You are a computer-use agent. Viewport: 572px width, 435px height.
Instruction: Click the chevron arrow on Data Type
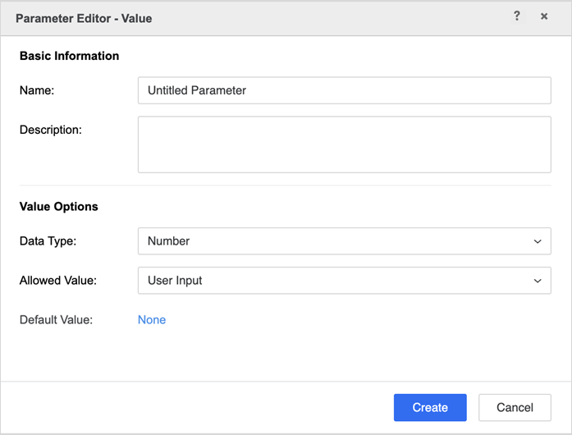click(538, 242)
